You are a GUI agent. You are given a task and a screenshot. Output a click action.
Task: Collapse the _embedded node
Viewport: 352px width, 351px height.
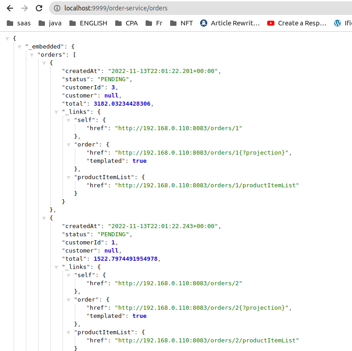(20, 47)
